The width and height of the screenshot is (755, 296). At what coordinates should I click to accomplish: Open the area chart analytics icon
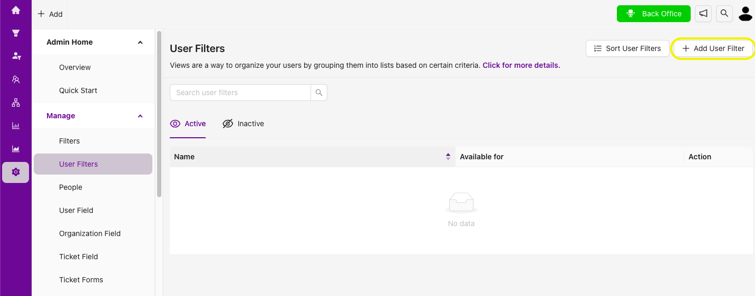point(16,149)
